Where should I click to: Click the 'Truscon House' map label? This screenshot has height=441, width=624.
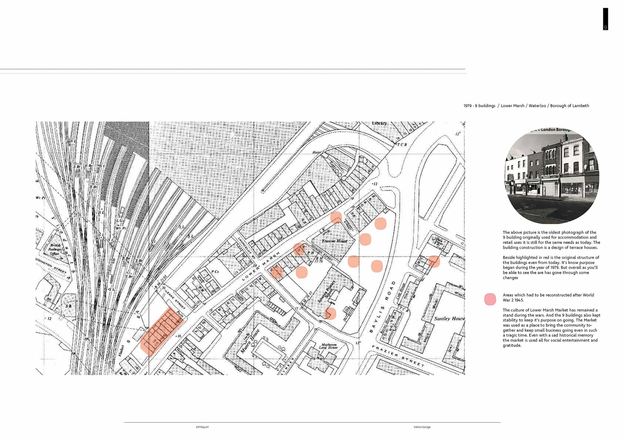(334, 241)
